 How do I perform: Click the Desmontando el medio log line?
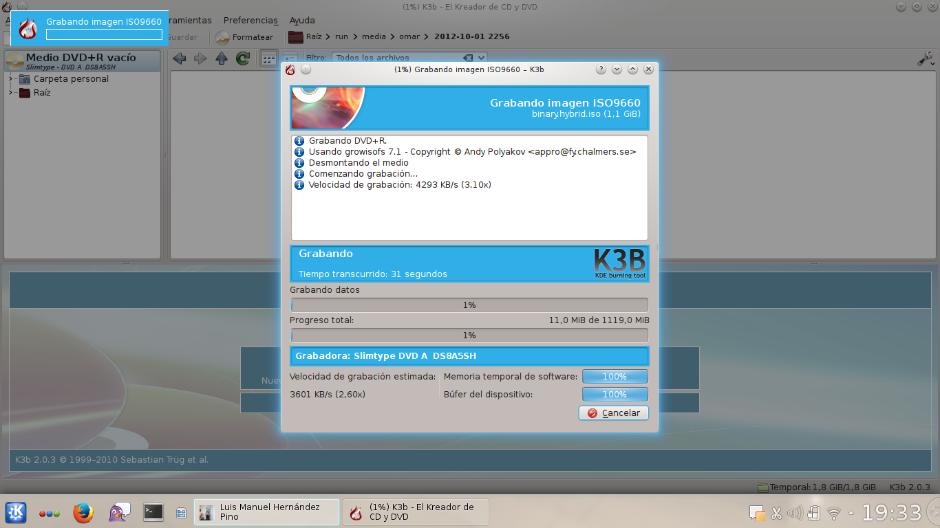click(359, 163)
